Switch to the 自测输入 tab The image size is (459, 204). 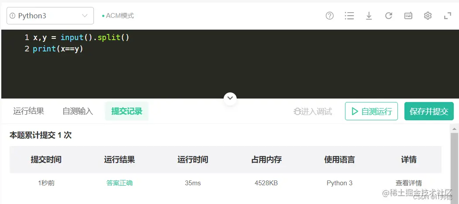(x=78, y=111)
